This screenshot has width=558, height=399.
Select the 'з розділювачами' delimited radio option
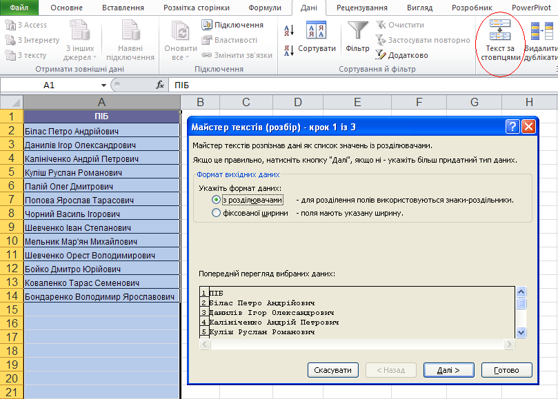pyautogui.click(x=217, y=200)
